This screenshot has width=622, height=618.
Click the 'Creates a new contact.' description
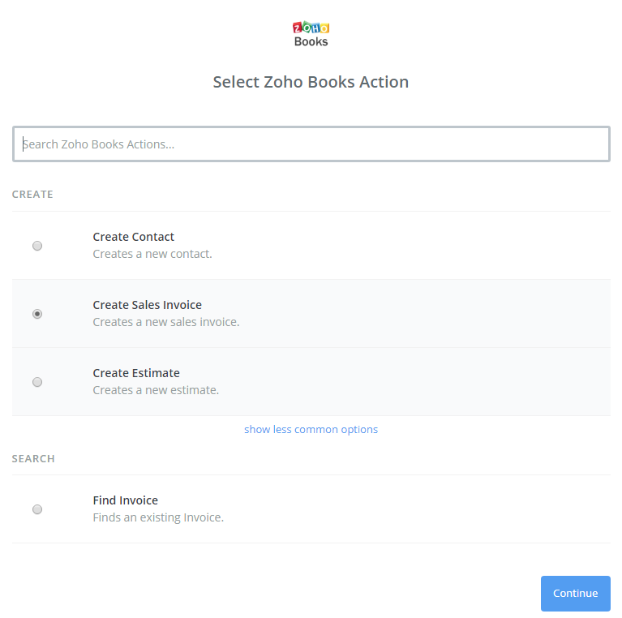[152, 254]
